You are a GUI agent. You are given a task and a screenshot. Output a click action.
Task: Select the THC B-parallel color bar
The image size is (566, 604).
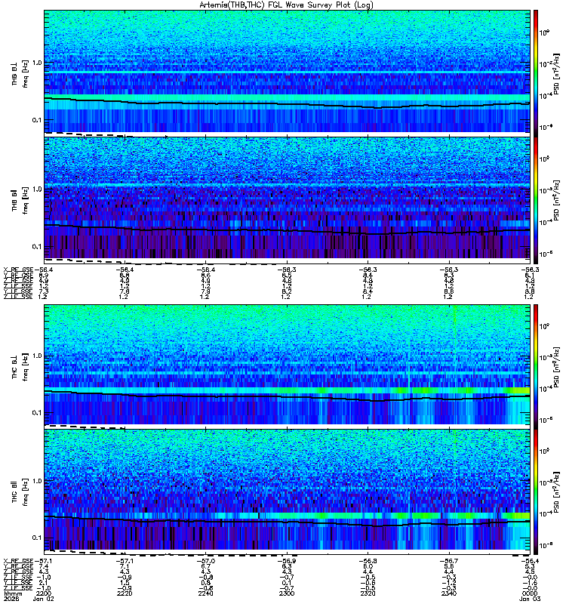tap(536, 492)
